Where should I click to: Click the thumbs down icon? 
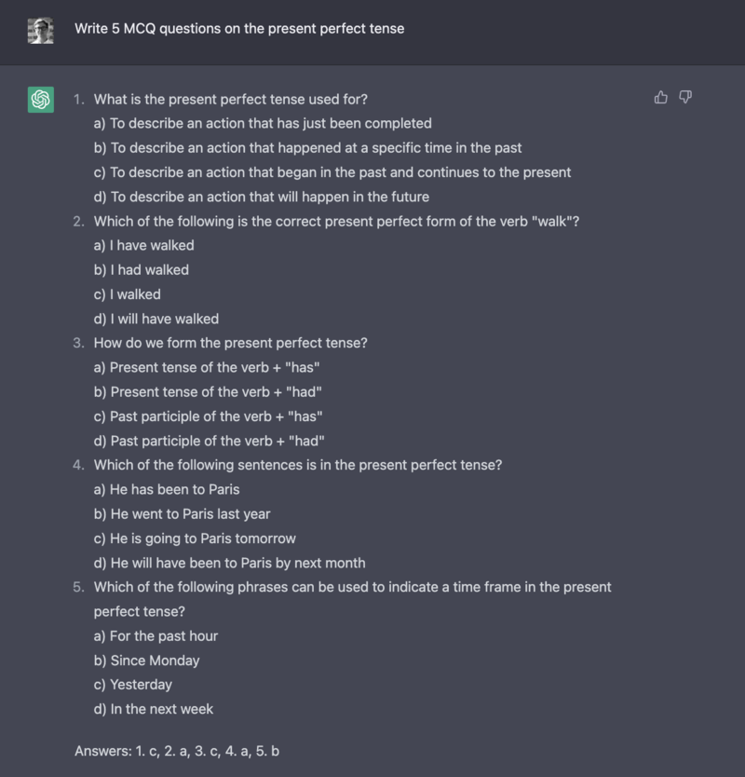pos(686,97)
